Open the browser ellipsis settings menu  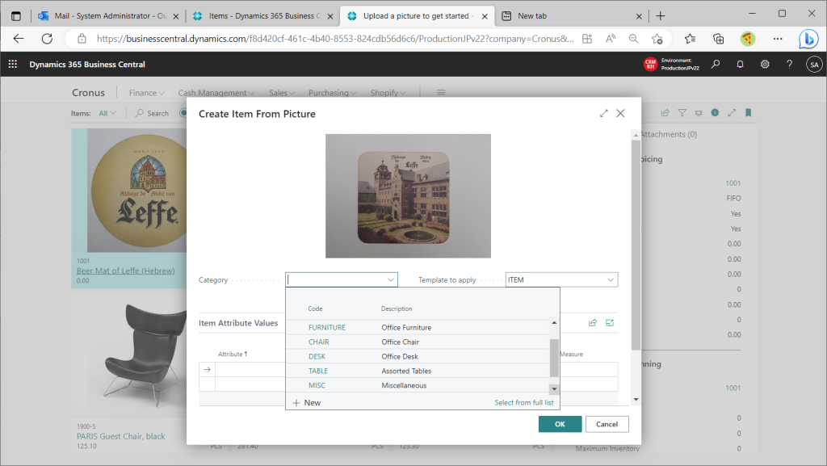[x=778, y=39]
